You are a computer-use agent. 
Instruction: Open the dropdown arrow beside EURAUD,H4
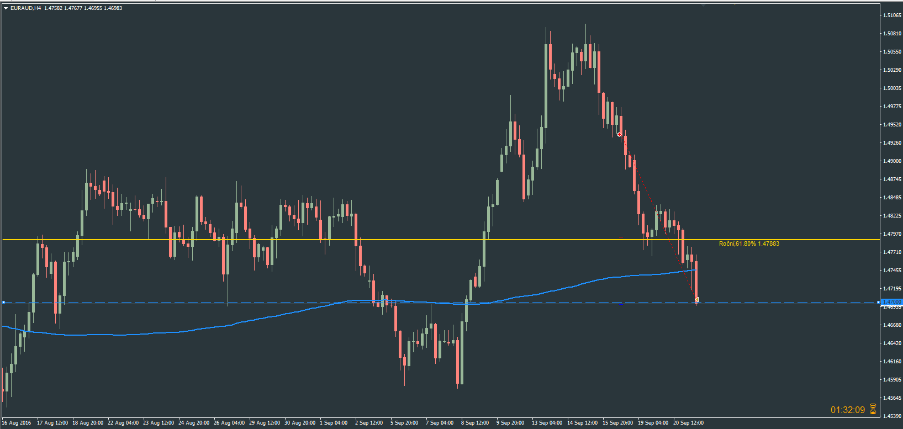(x=6, y=8)
